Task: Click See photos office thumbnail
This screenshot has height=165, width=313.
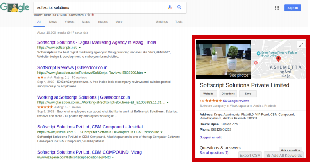Action: coord(223,59)
